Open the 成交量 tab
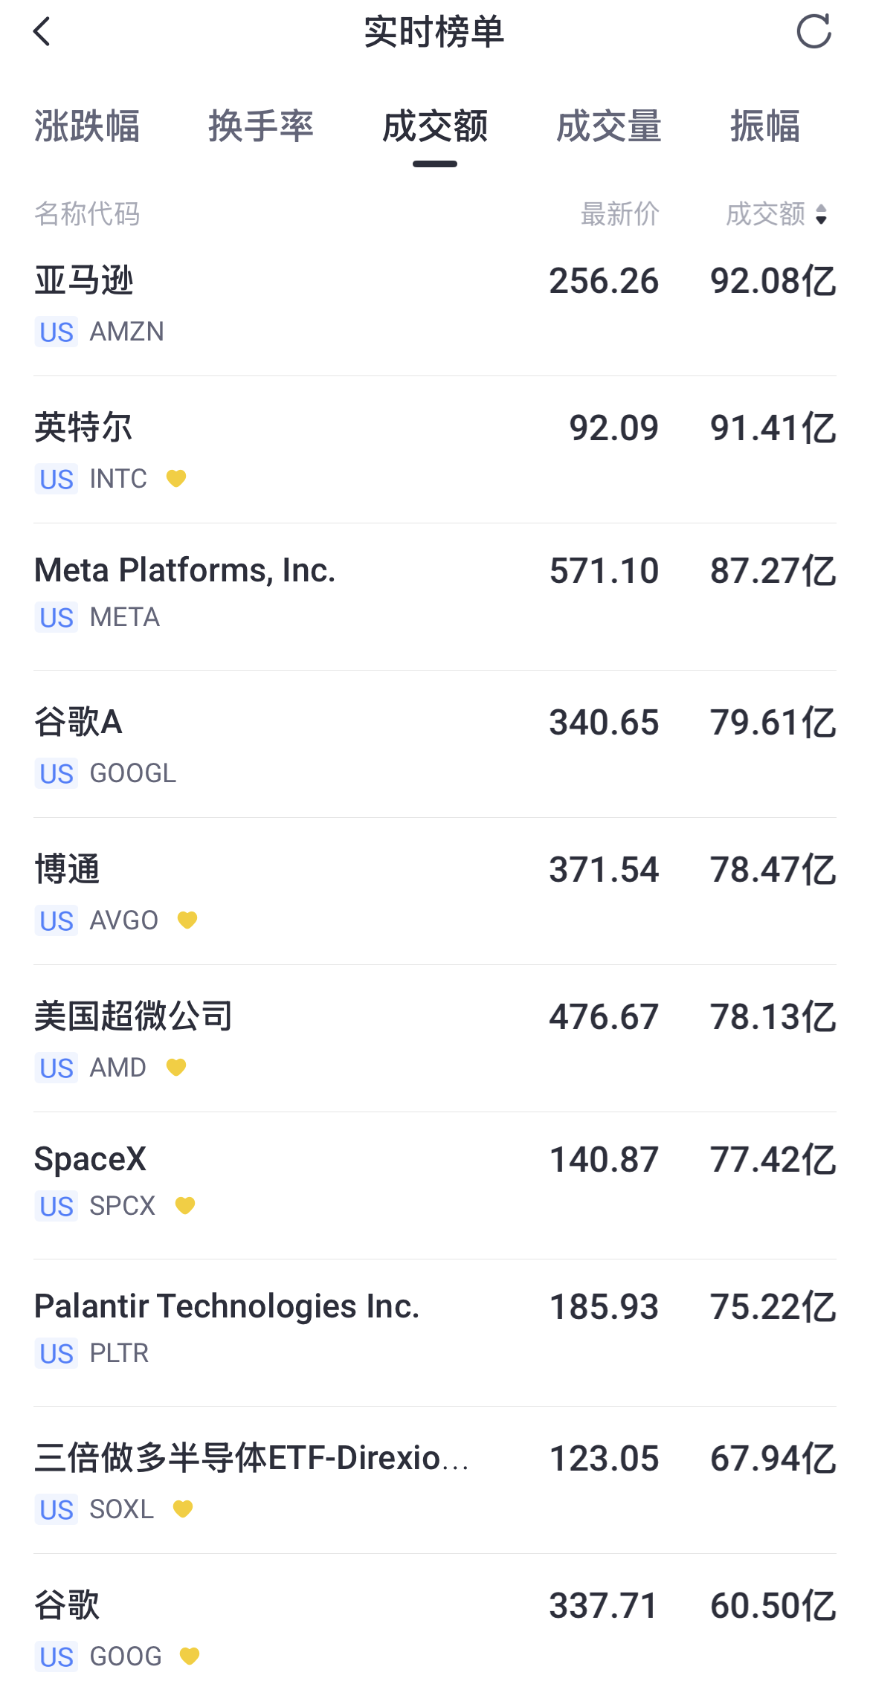 (x=609, y=126)
